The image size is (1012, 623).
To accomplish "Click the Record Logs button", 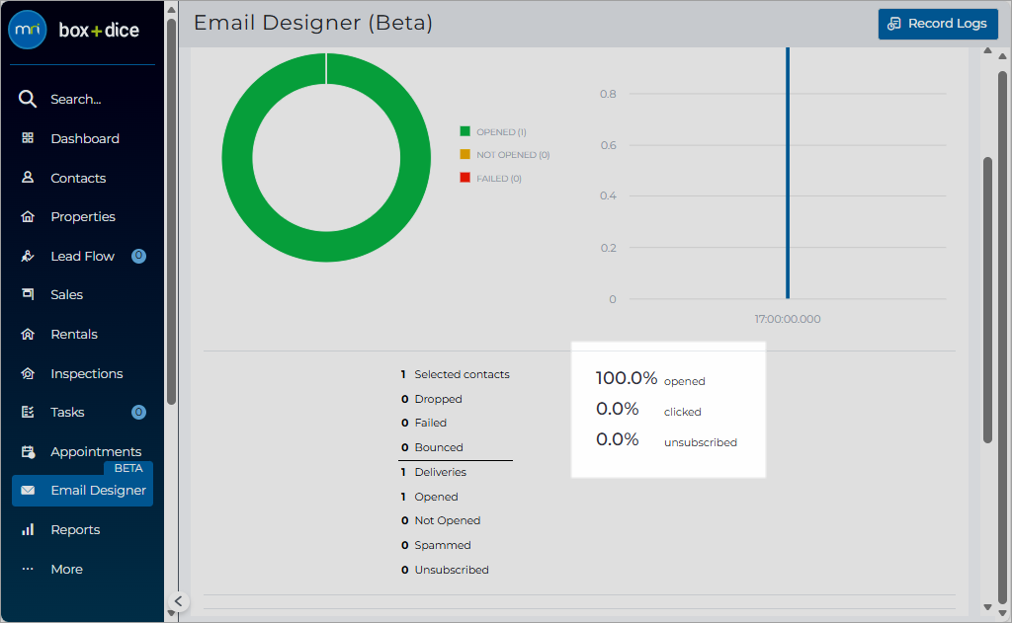I will click(938, 24).
